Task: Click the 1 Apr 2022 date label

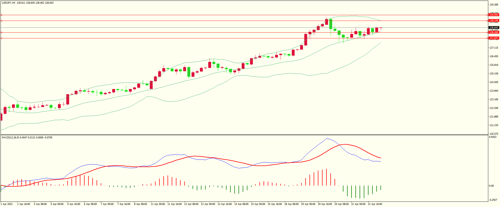Action: pyautogui.click(x=7, y=204)
